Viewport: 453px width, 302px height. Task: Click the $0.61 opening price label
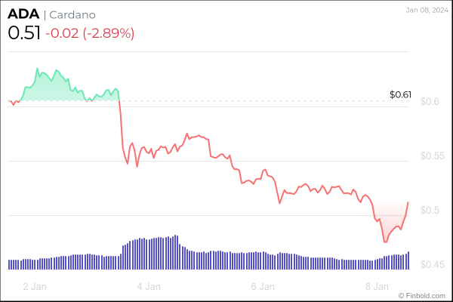tap(400, 94)
